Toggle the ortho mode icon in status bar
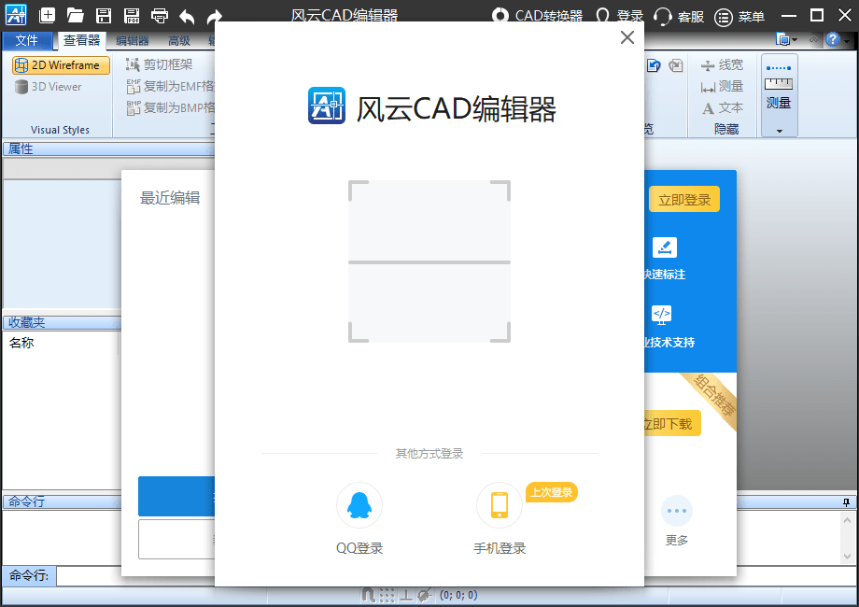Image resolution: width=859 pixels, height=607 pixels. click(x=406, y=595)
